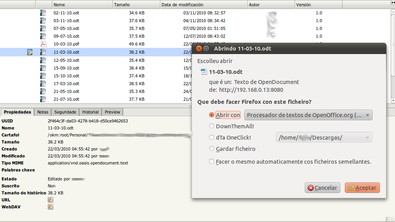Switch to the Notas tab

43,112
